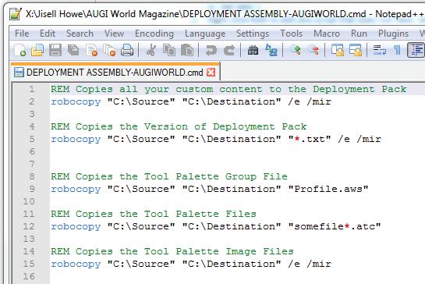
Task: Click 'Copies the Version of Deployment Pack' comment
Action: point(191,126)
